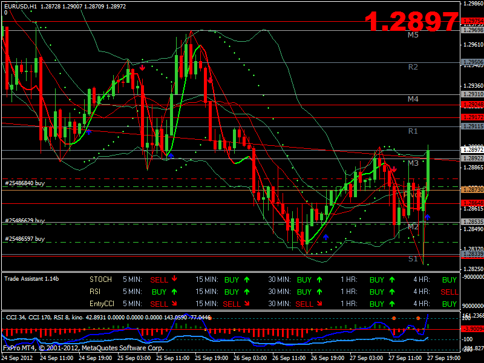Click the red 1.29248 price tag
The height and width of the screenshot is (363, 484).
473,105
